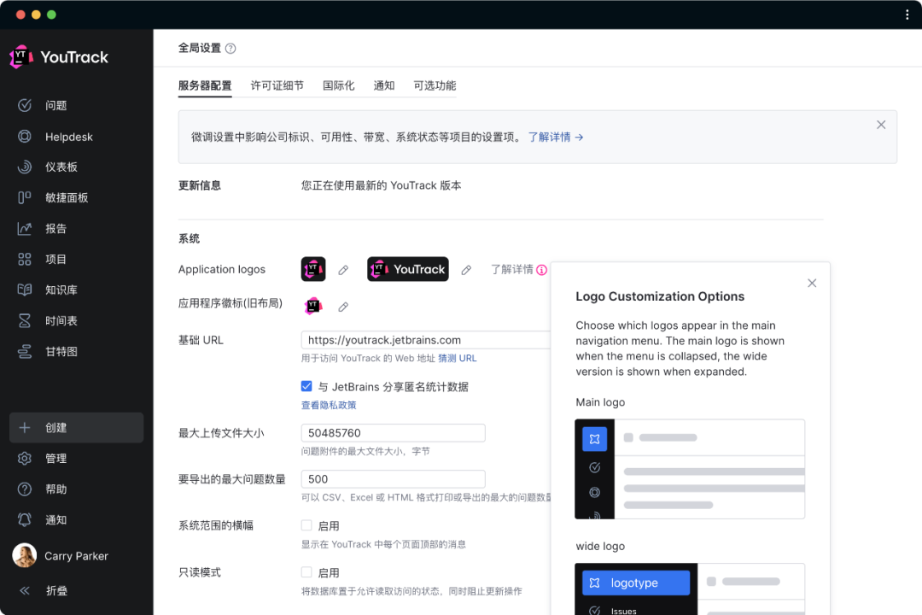The image size is (922, 615).
Task: Switch to the 服务器配置 tab
Action: point(205,86)
